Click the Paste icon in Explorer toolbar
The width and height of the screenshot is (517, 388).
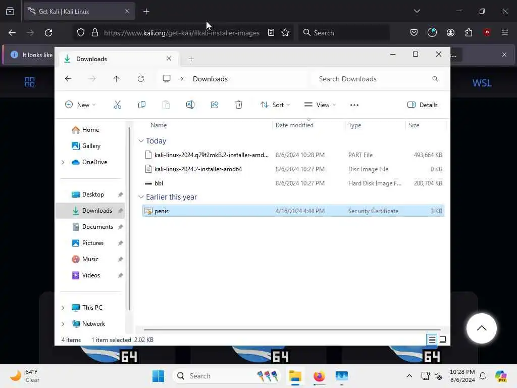coord(166,105)
